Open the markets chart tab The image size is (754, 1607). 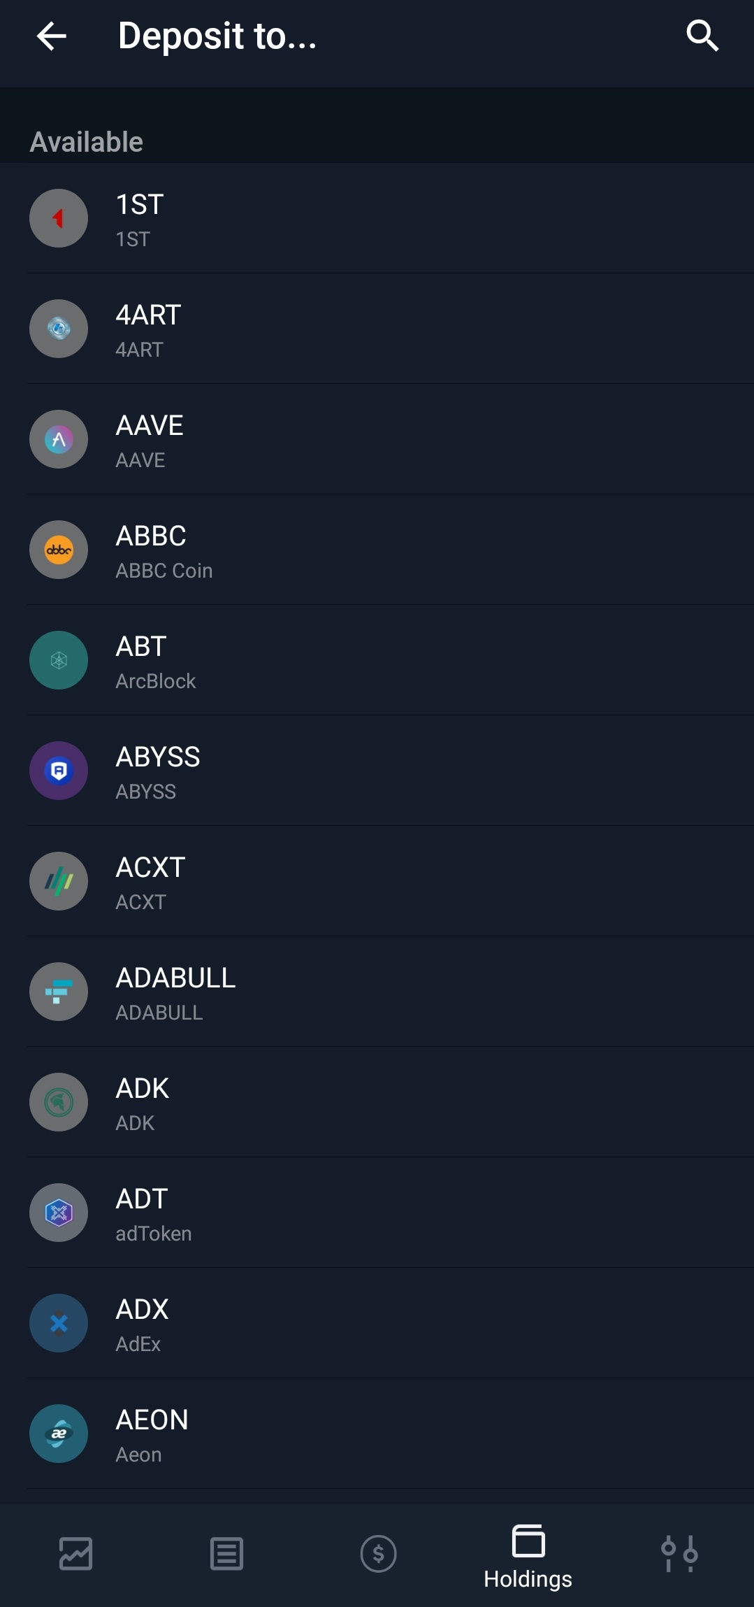tap(75, 1554)
